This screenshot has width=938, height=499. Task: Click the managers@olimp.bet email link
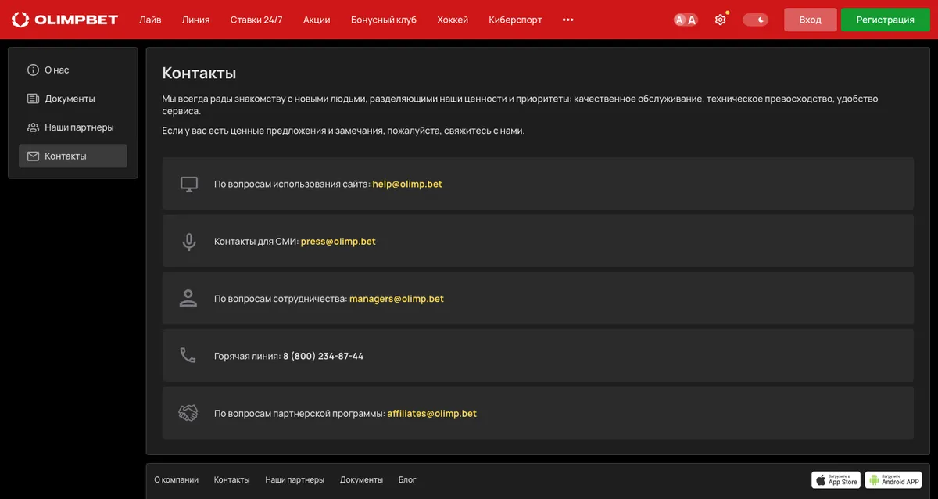pos(396,298)
